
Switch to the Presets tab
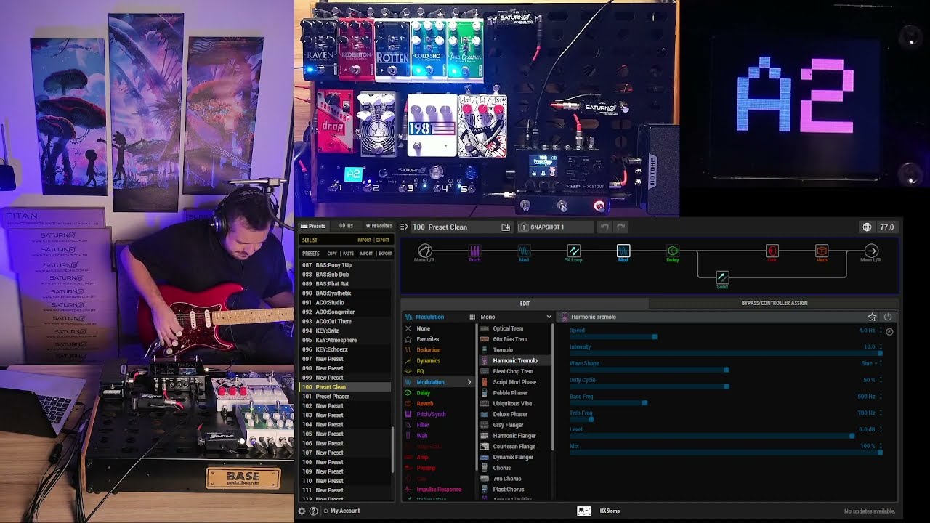(x=313, y=226)
